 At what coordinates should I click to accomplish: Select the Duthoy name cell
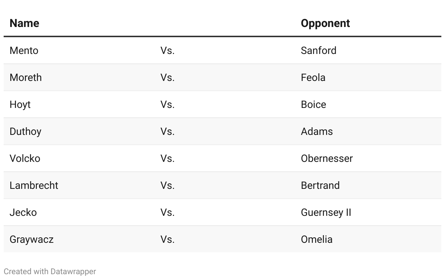point(26,131)
